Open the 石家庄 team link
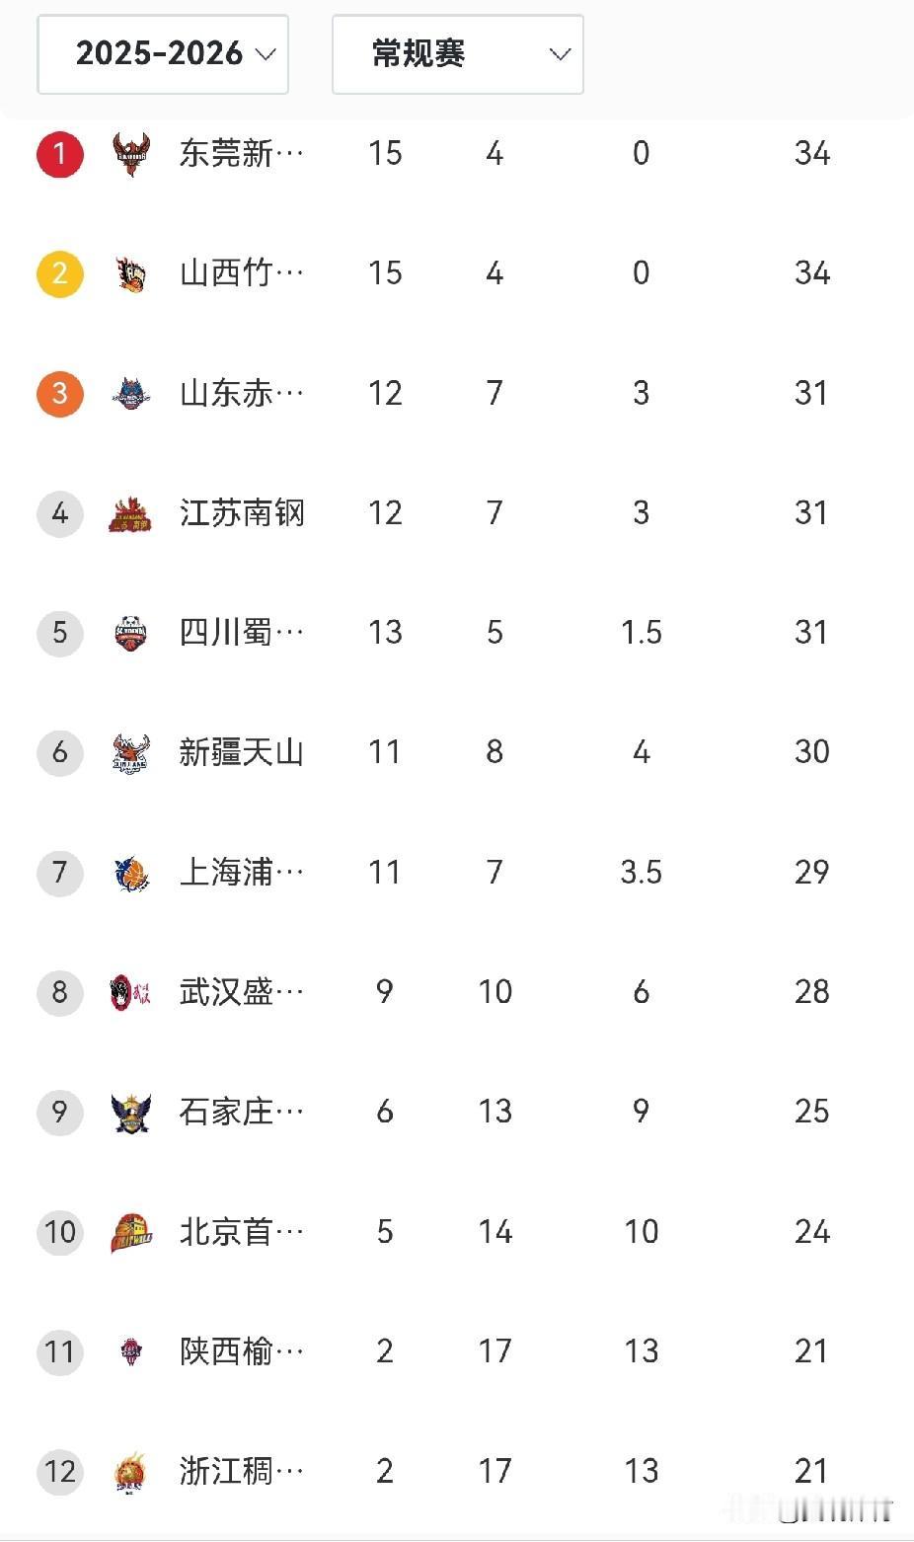 tap(241, 1113)
